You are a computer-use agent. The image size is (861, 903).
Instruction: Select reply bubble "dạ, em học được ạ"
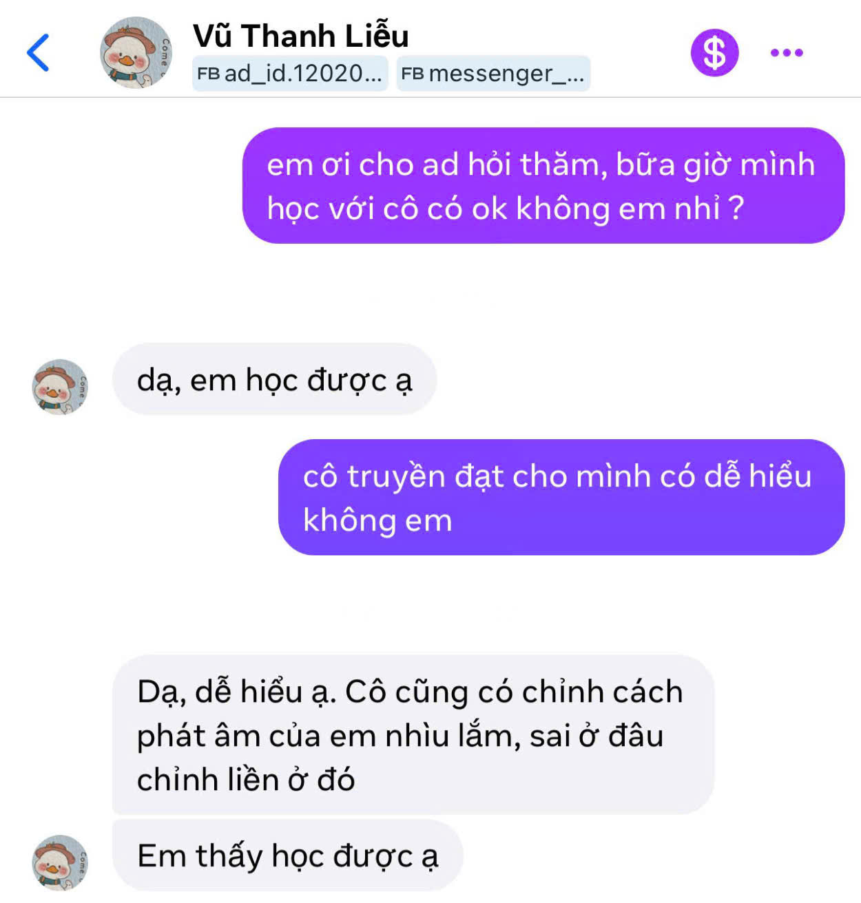[x=275, y=379]
